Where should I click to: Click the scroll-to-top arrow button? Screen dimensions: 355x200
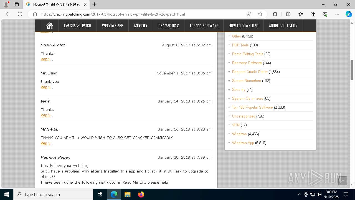tap(343, 181)
